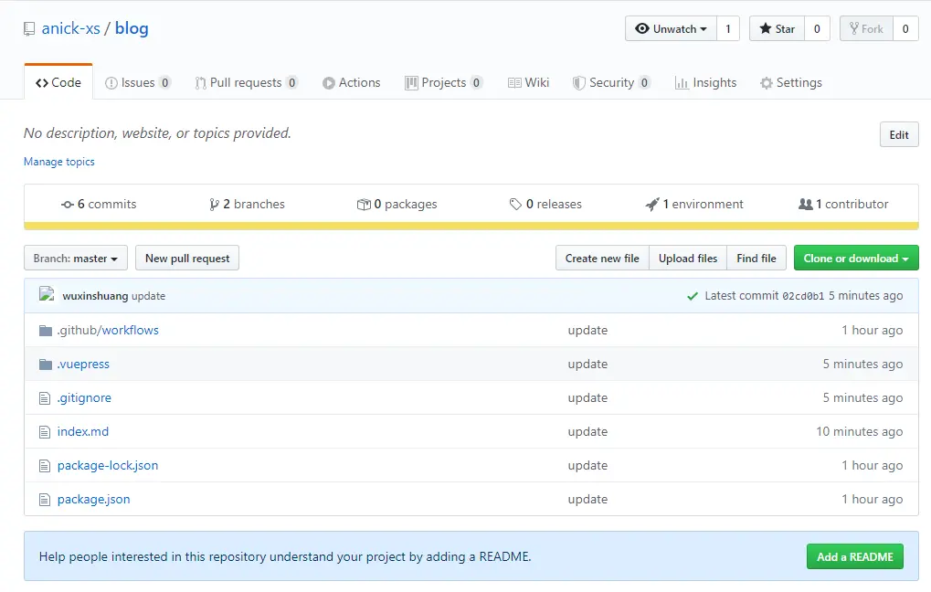Open the index.md file
Viewport: 931px width, 592px height.
click(x=83, y=432)
